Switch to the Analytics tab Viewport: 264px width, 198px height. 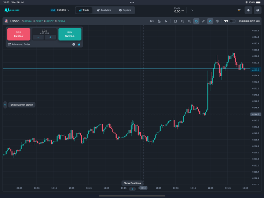pyautogui.click(x=104, y=10)
